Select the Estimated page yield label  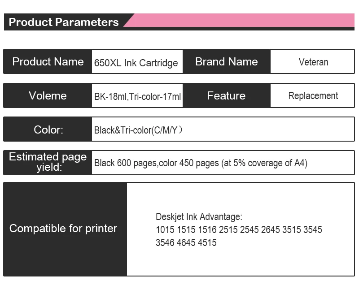[x=48, y=162]
